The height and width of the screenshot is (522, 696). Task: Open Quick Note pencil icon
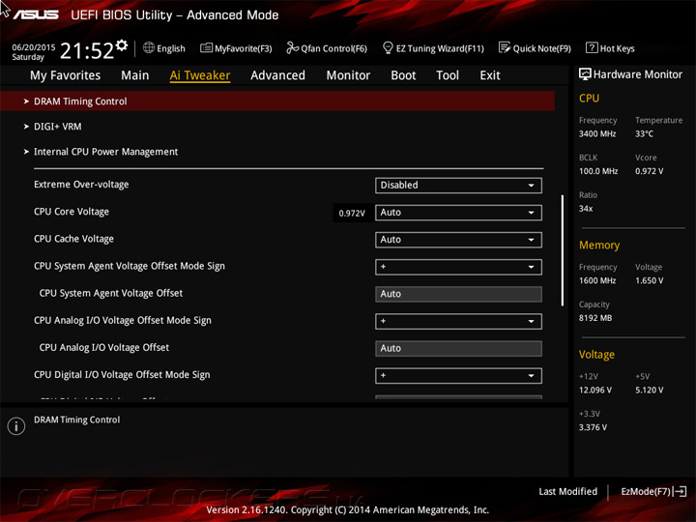505,47
